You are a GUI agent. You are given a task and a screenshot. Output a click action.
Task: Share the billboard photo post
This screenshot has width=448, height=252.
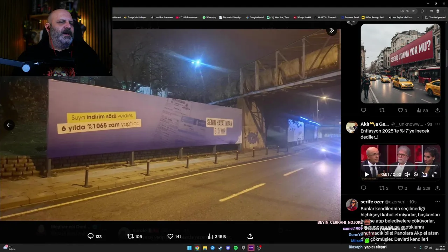[250, 236]
